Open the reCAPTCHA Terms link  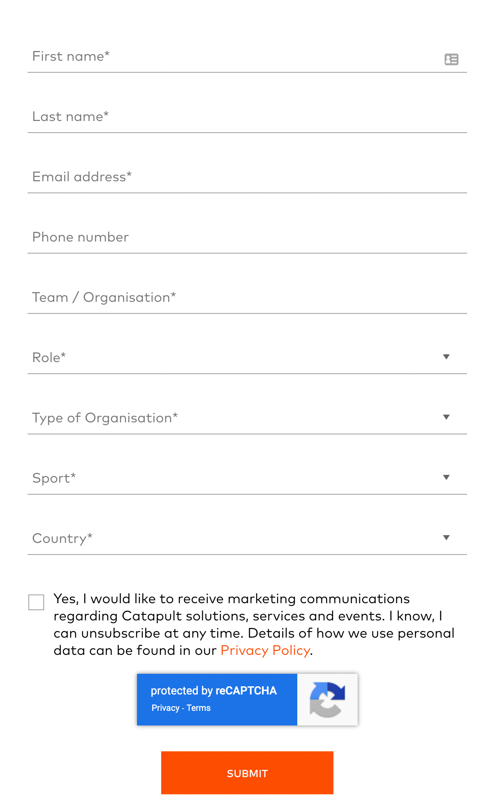(x=199, y=708)
